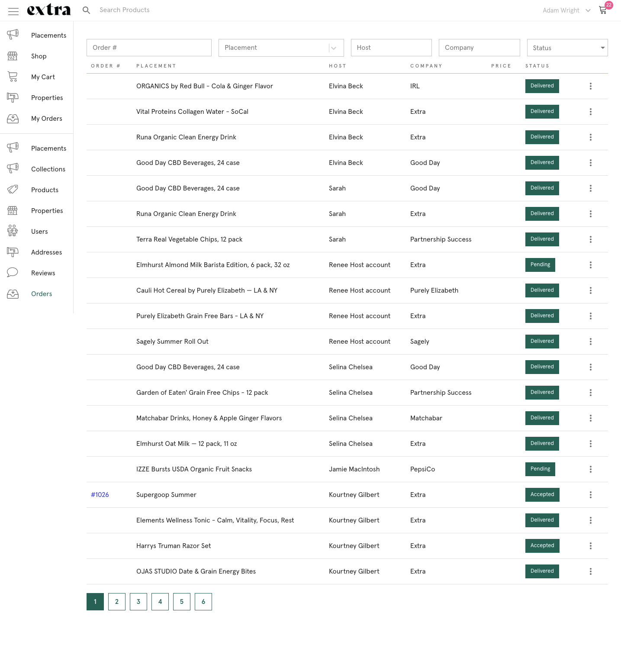Open the hamburger menu

[x=13, y=11]
